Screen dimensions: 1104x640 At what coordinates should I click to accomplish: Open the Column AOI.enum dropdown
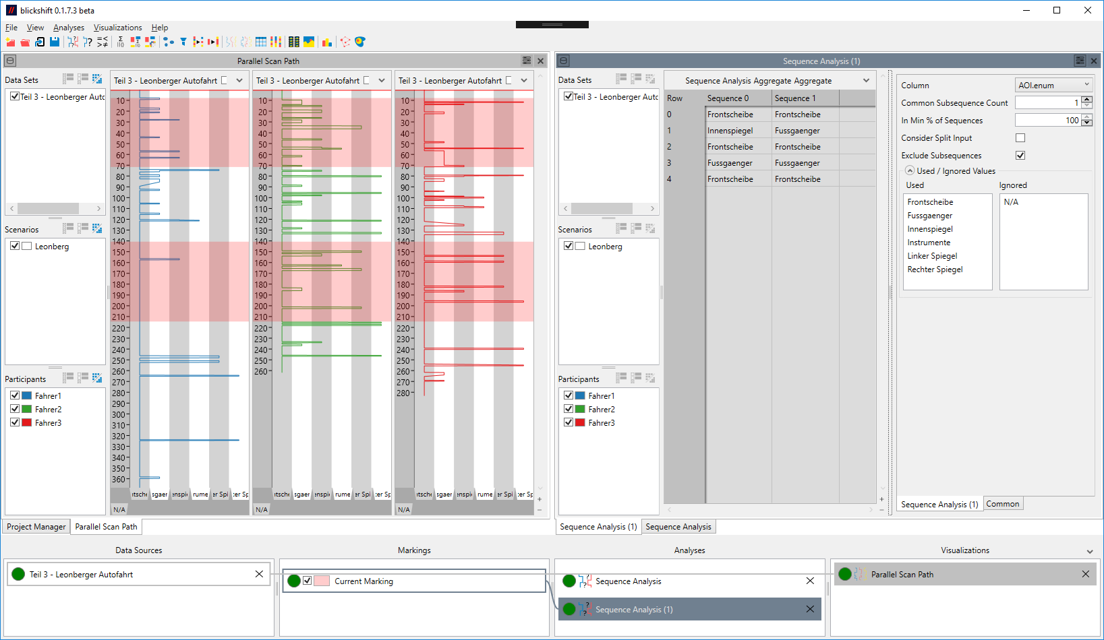click(1053, 85)
